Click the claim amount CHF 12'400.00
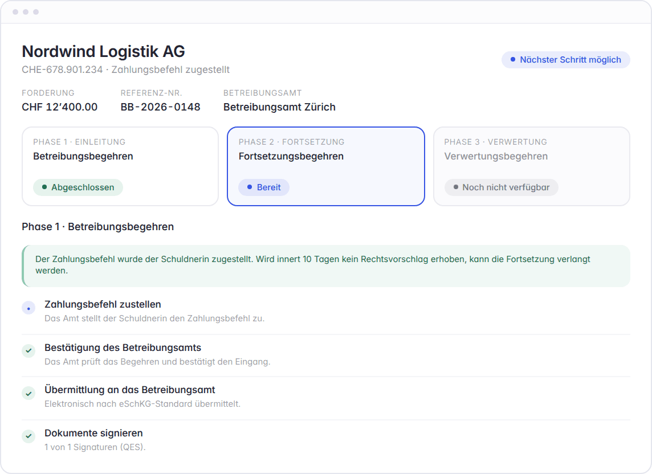The height and width of the screenshot is (474, 652). click(59, 107)
